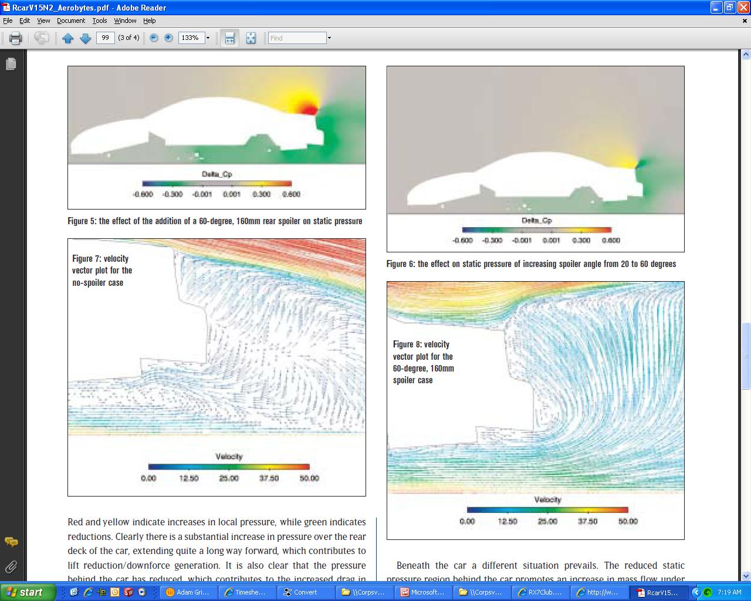Toggle the fit-width scrolling mode button
The height and width of the screenshot is (601, 751).
pos(229,38)
